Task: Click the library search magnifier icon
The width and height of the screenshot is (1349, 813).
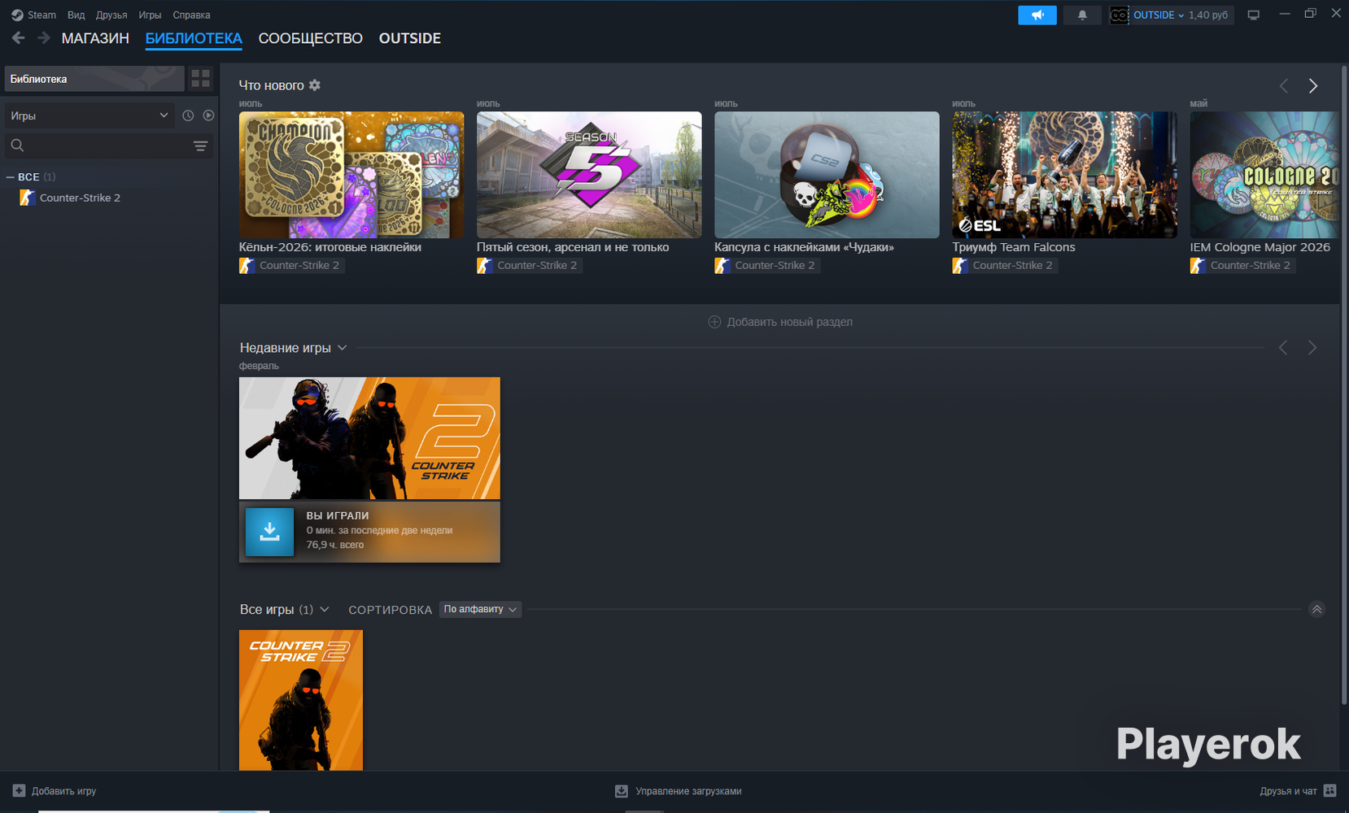Action: click(x=17, y=146)
